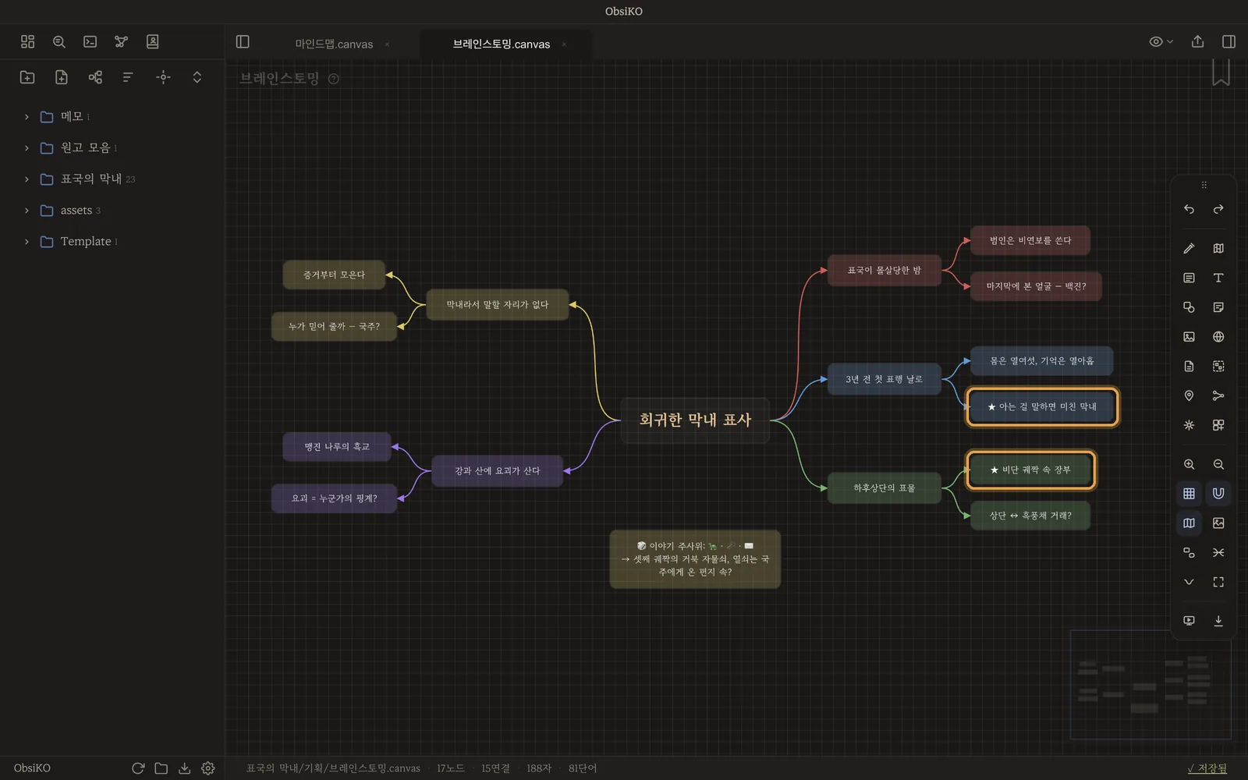Select the pencil draw tool
The width and height of the screenshot is (1248, 780).
click(1189, 248)
